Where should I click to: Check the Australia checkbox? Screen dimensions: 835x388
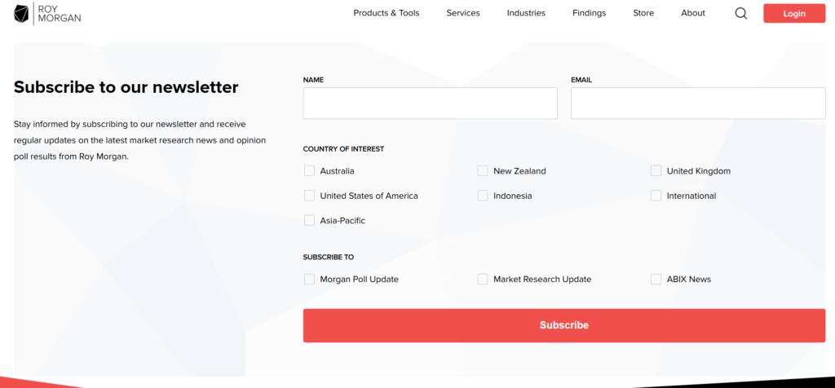point(309,171)
